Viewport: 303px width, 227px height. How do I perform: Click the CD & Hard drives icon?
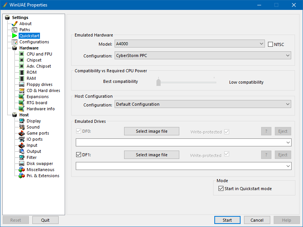(x=22, y=90)
